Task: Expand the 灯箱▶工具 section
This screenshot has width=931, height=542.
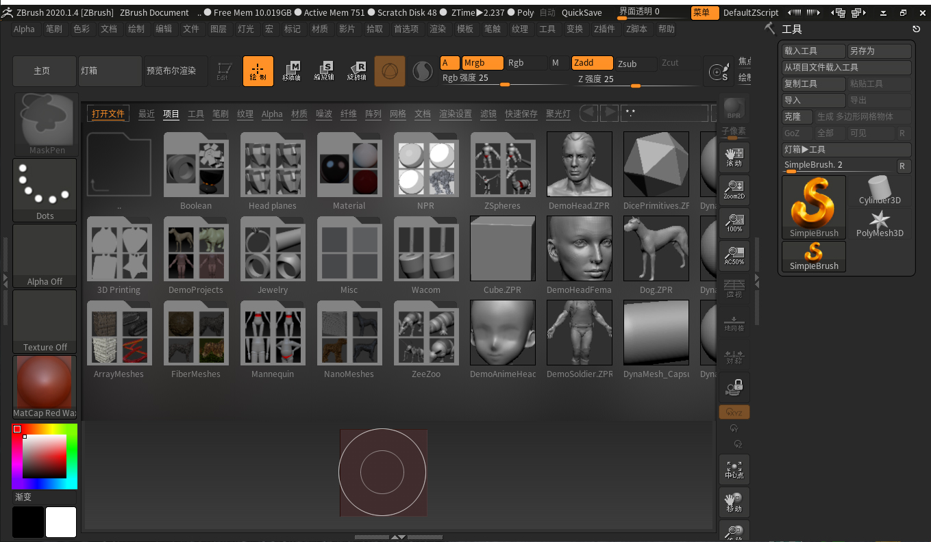Action: (x=847, y=149)
